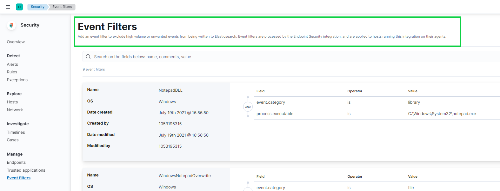Screen dimensions: 500x191
Task: Navigate to Hosts
Action: [x=12, y=102]
